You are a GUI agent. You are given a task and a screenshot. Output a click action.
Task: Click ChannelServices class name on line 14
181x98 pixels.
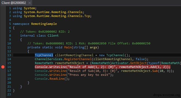(48, 59)
